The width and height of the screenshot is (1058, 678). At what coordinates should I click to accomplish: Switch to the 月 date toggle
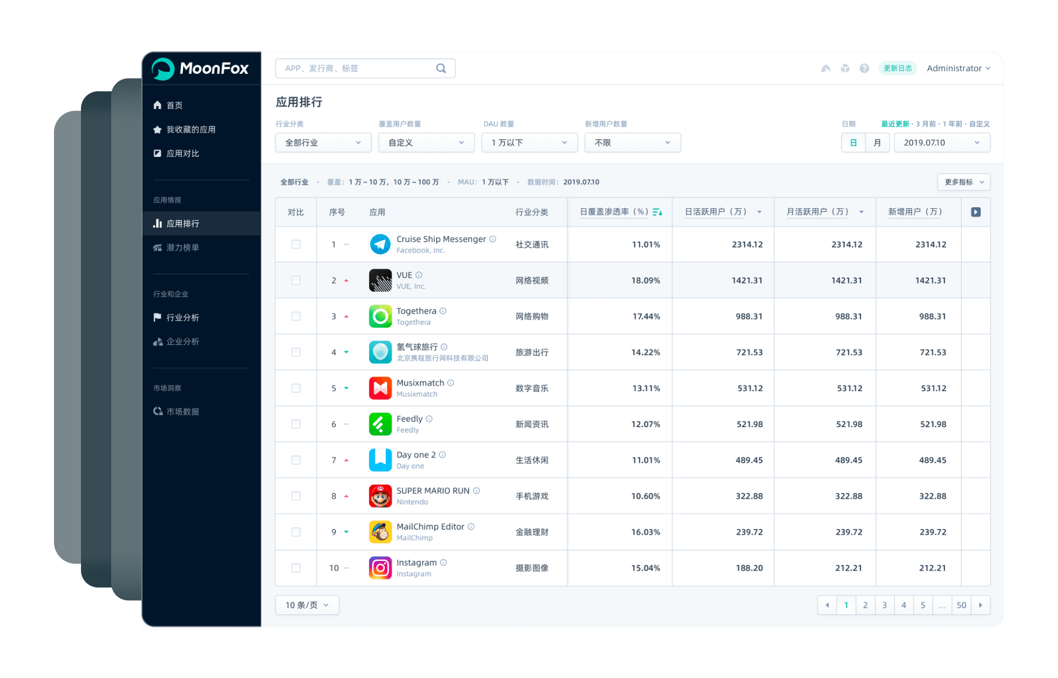tap(877, 143)
